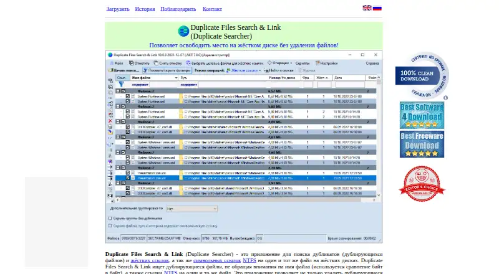The image size is (499, 274).
Task: Follow the символьных ссылок hyperlink
Action: click(x=217, y=260)
